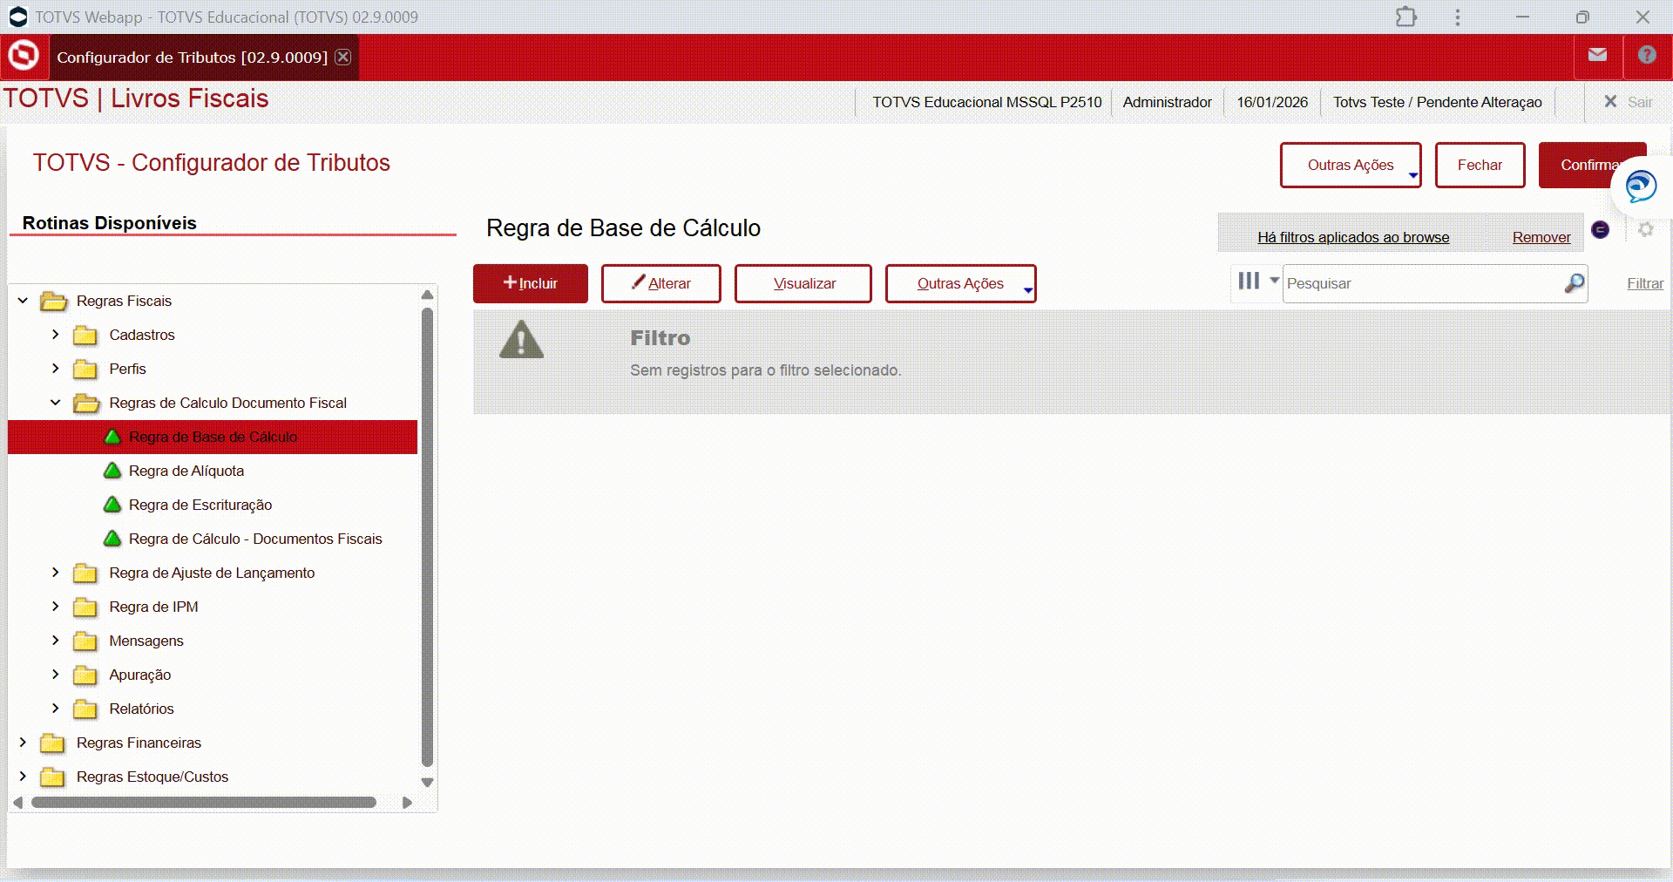Expand the Regras Financeiras tree node

pyautogui.click(x=23, y=743)
